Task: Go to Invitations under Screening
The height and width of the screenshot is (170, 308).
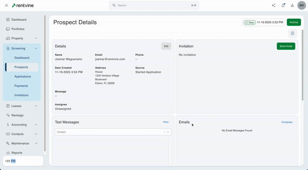Action: 21,95
